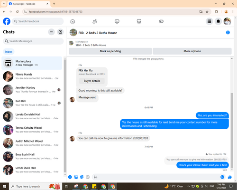The width and height of the screenshot is (237, 190).
Task: Open the account profile picture menu
Action: tap(228, 21)
